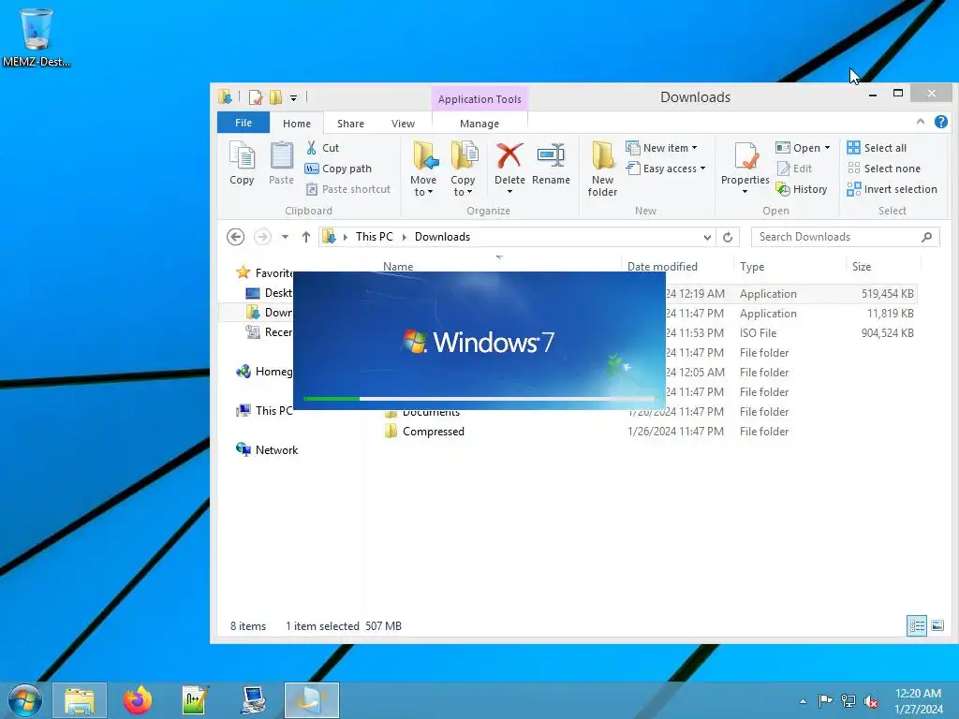Viewport: 959px width, 719px height.
Task: Switch to the Home ribbon tab
Action: (297, 123)
